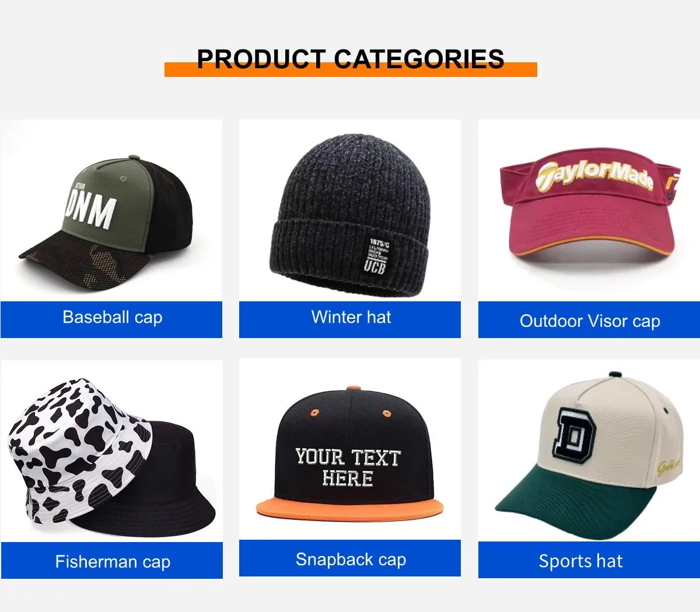
Task: Open the Outdoor Visor cap label
Action: tap(589, 320)
